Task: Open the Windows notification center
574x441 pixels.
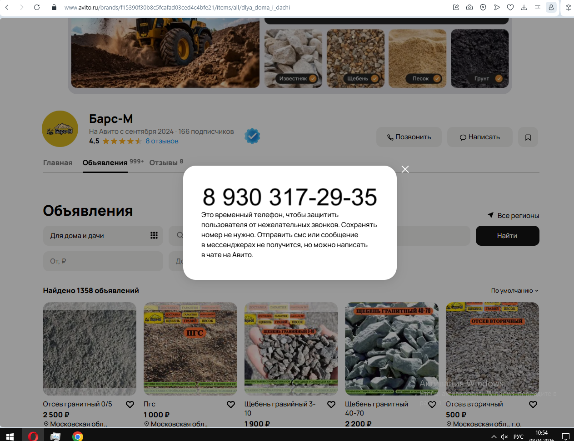Action: click(x=566, y=437)
